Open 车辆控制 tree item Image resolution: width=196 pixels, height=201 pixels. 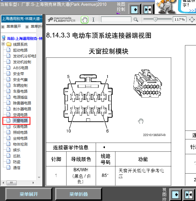click(x=20, y=85)
